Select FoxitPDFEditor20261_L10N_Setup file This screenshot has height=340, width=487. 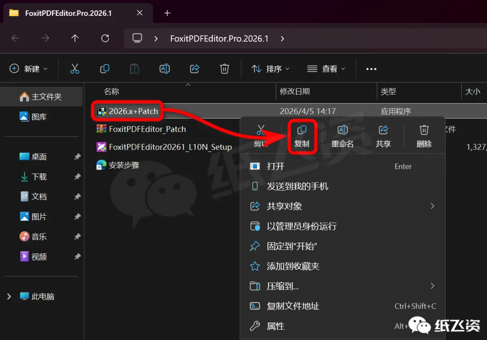pos(164,147)
